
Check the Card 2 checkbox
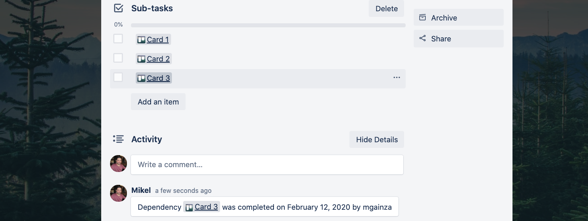click(118, 58)
